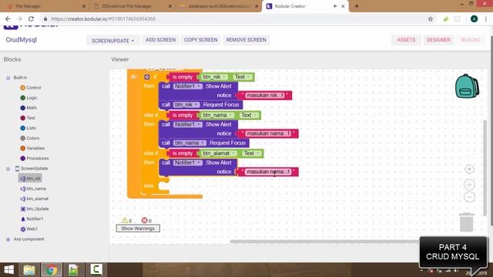Click the browser address bar
Screen dimensions: 493x277
point(236,18)
